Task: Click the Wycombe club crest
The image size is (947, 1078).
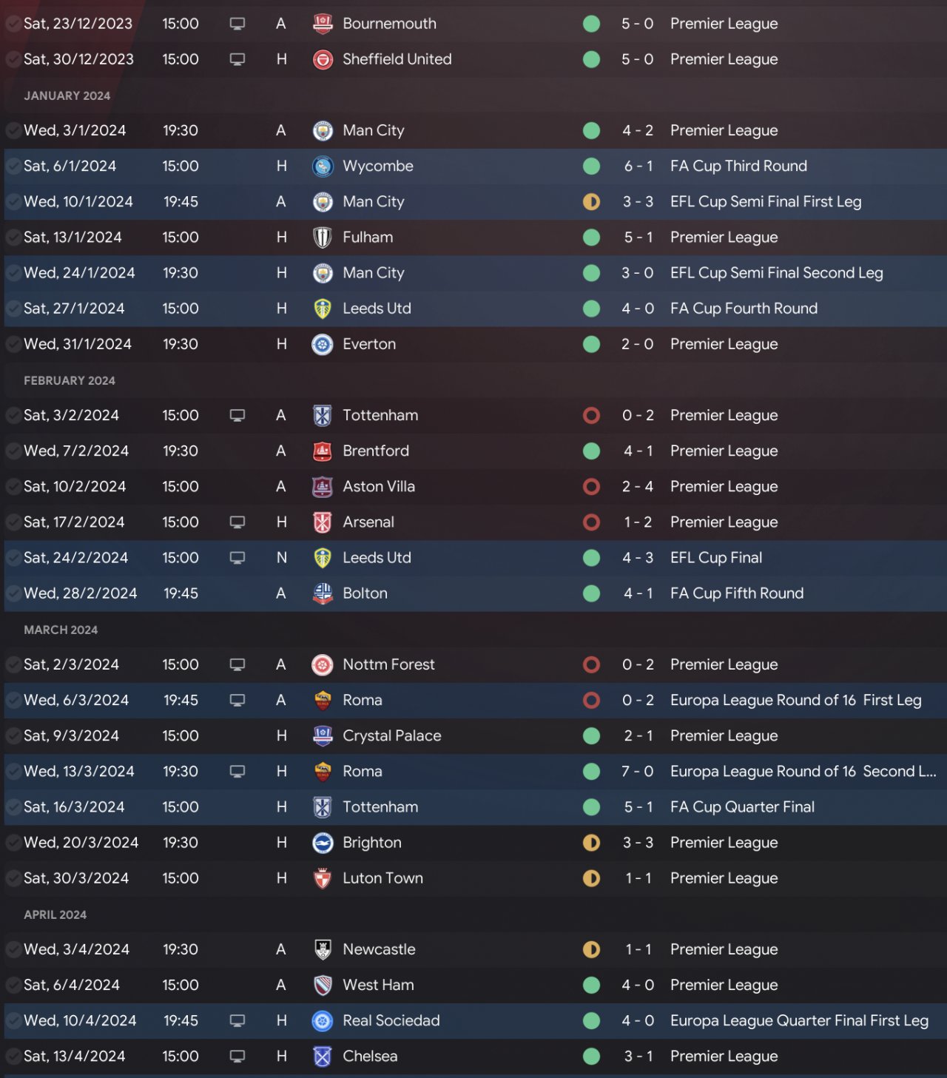Action: pyautogui.click(x=323, y=166)
